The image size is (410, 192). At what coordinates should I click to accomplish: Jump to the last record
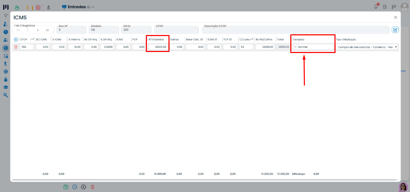(47, 30)
